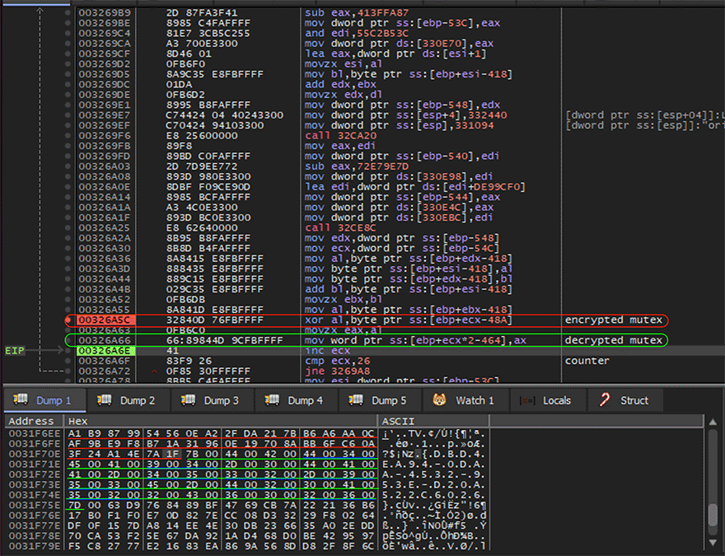Screen dimensions: 725x556
Task: Select opcode bytes '32840D 76FBFFFF'
Action: pyautogui.click(x=214, y=320)
